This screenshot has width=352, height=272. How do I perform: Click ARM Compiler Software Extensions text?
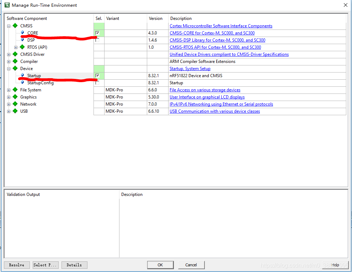coord(203,62)
